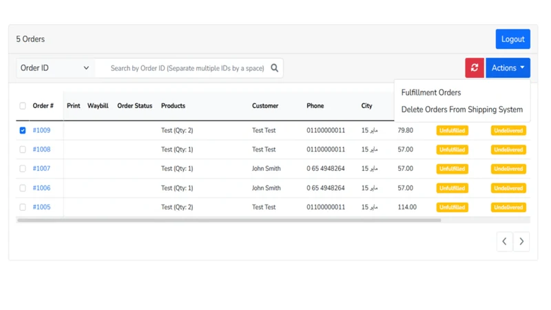Click John Smith in order #1007 row
551x310 pixels.
pos(266,169)
